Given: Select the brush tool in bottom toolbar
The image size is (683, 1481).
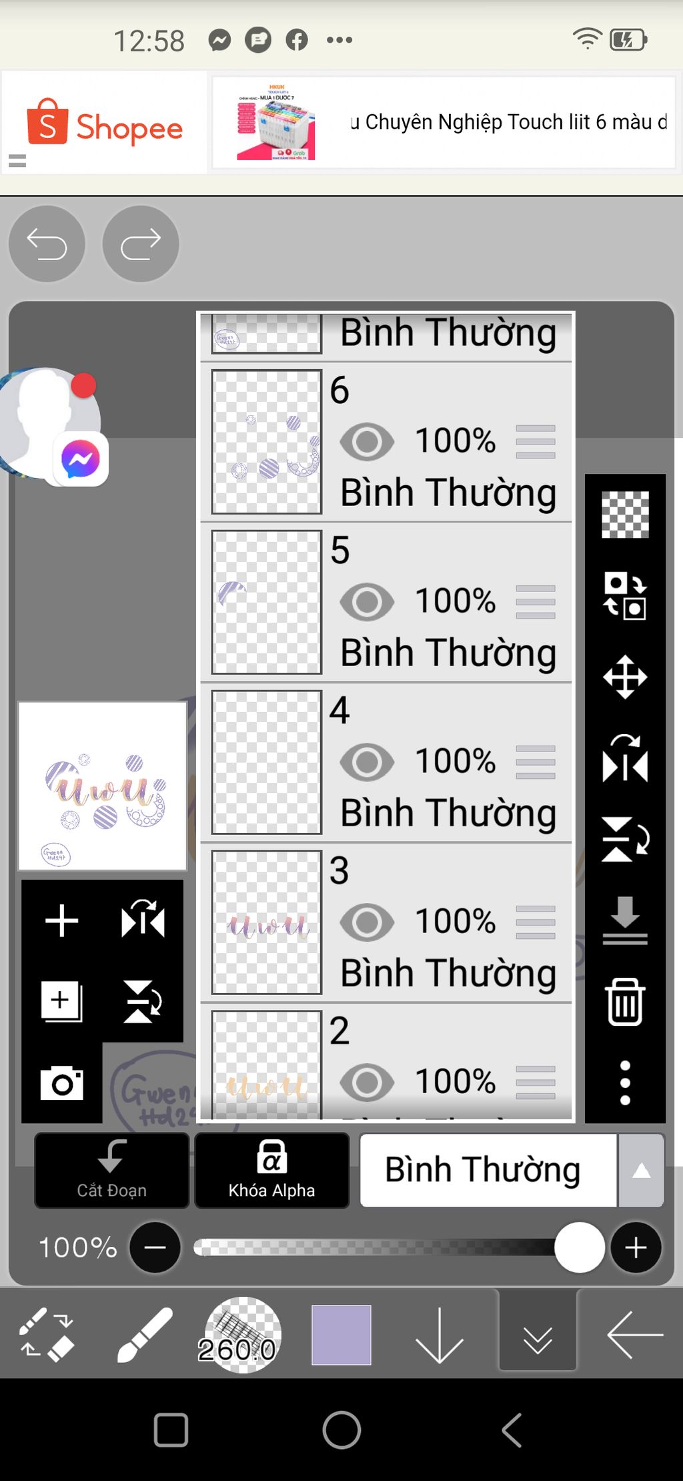Looking at the screenshot, I should pyautogui.click(x=145, y=1334).
